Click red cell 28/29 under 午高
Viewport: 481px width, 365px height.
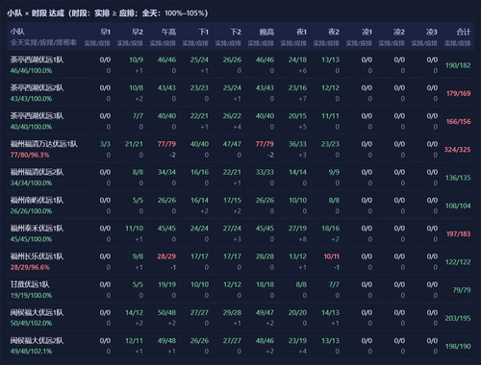[166, 256]
